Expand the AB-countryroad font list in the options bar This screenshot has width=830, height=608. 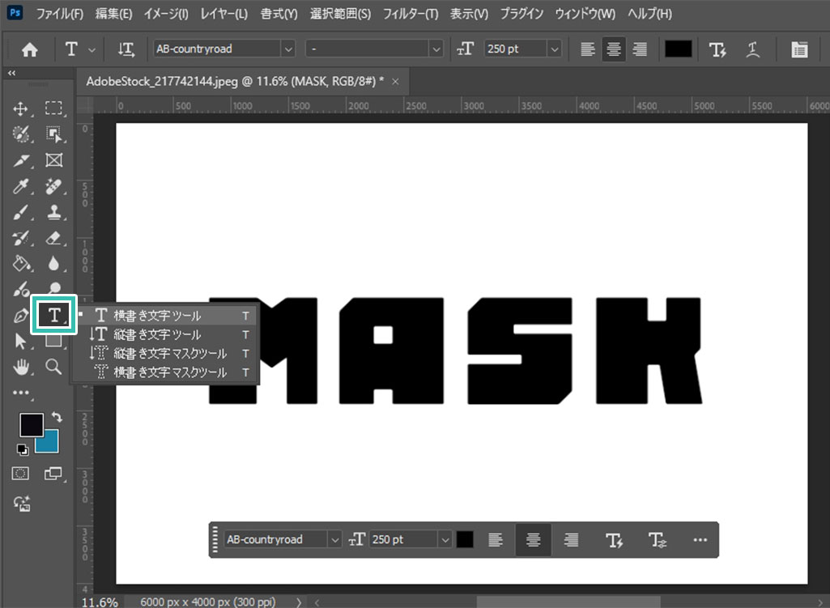288,49
